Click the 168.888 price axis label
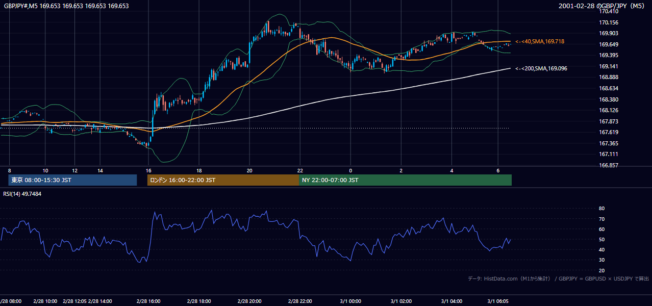652x306 pixels. point(608,77)
